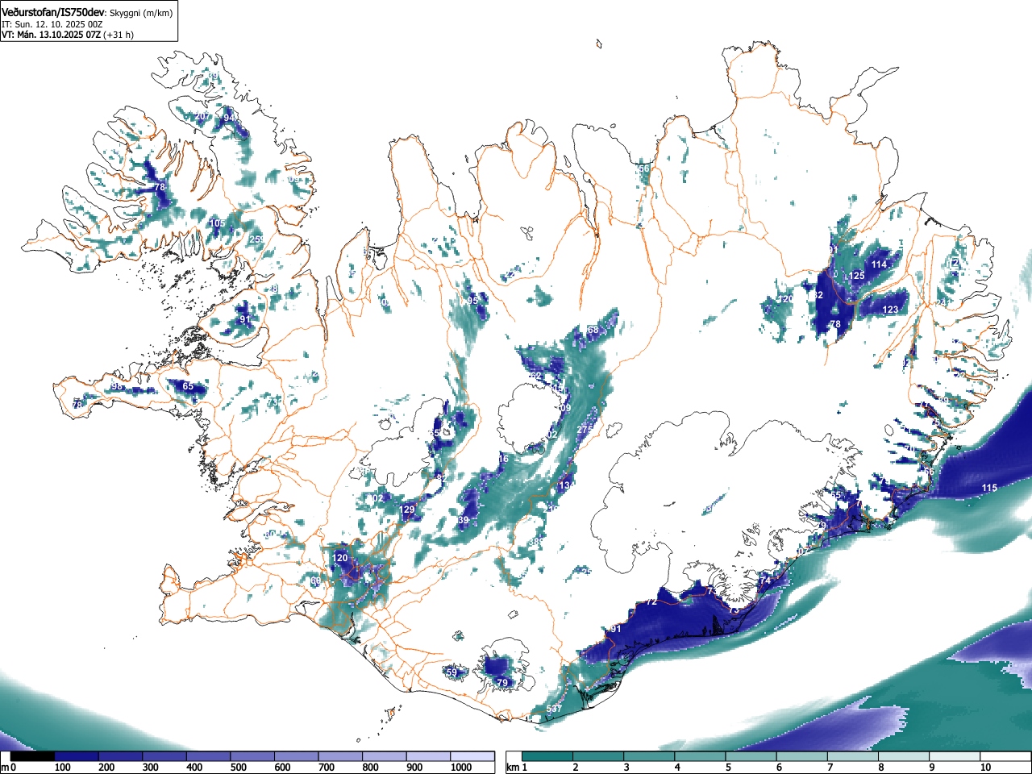Click the map value '275'
Image resolution: width=1032 pixels, height=774 pixels.
(x=584, y=431)
